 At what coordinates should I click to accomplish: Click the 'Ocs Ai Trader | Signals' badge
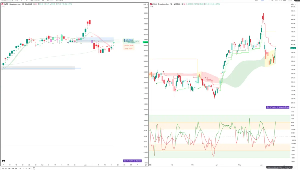tap(132, 161)
